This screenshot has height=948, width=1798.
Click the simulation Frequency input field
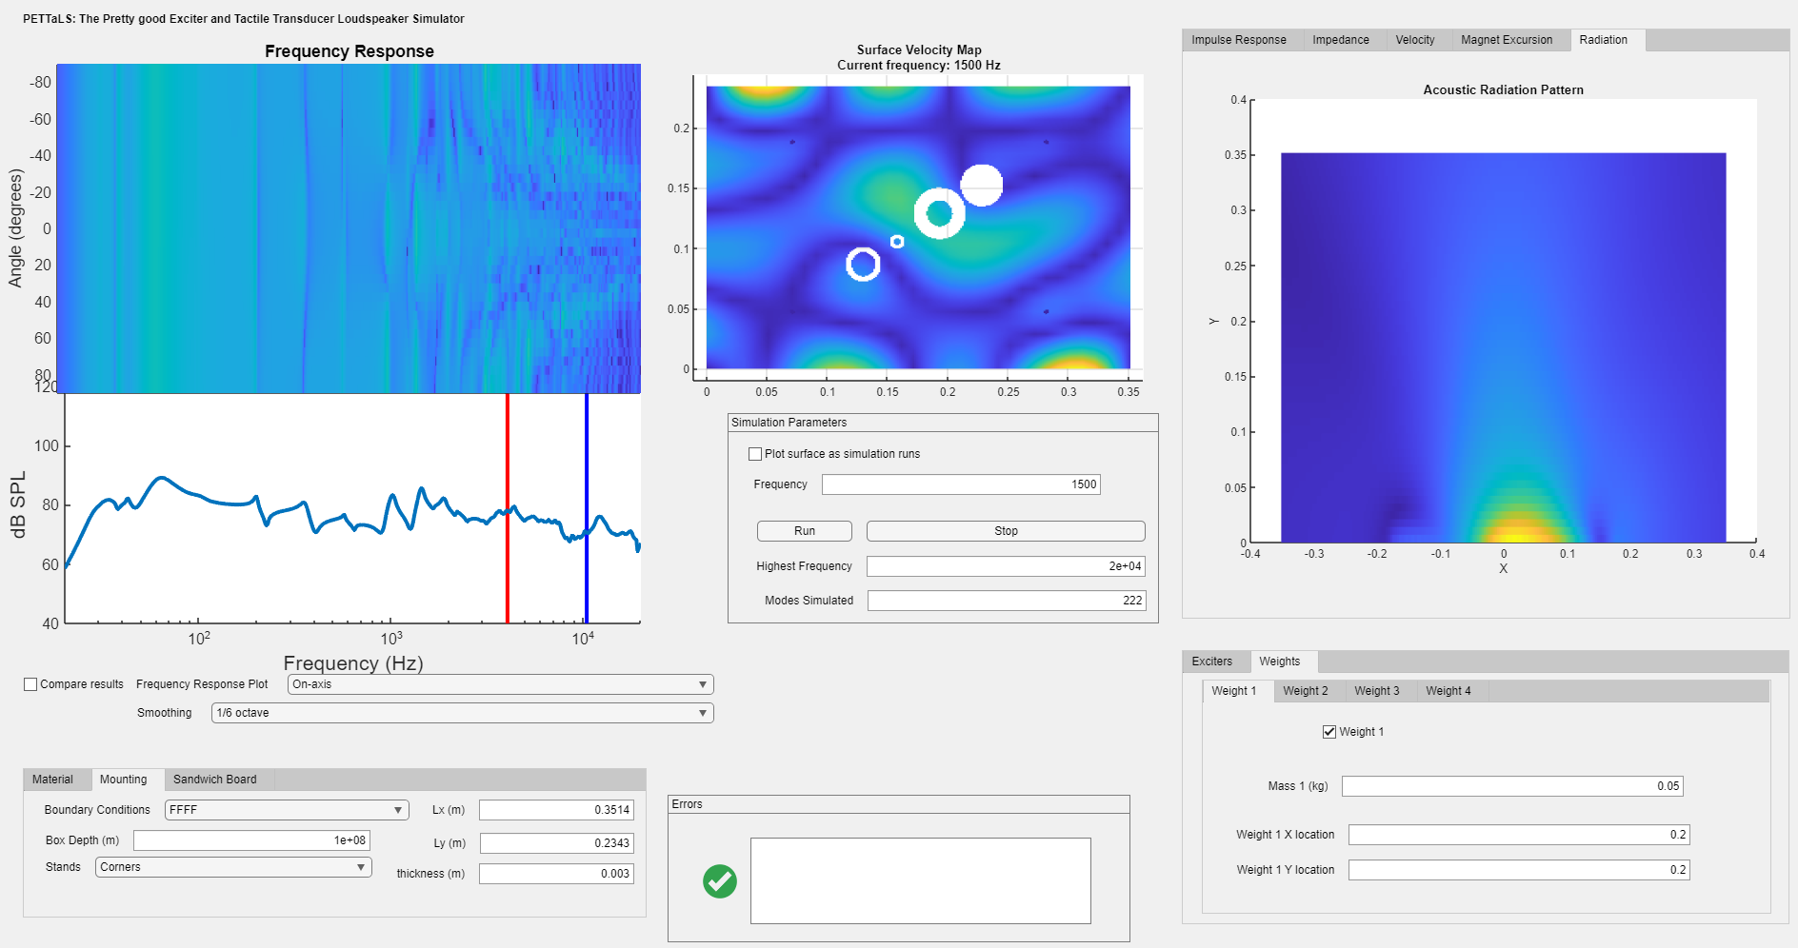point(961,484)
